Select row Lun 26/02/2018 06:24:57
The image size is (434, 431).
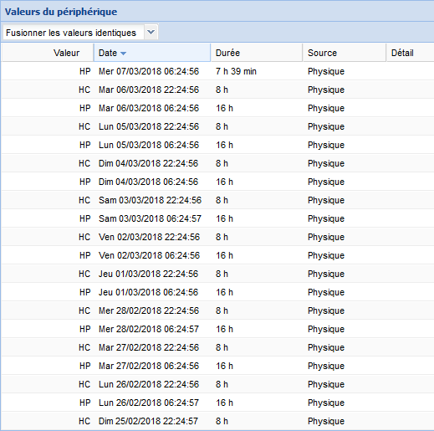217,403
